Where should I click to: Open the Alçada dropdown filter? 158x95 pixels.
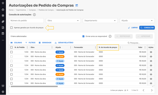click(137, 21)
